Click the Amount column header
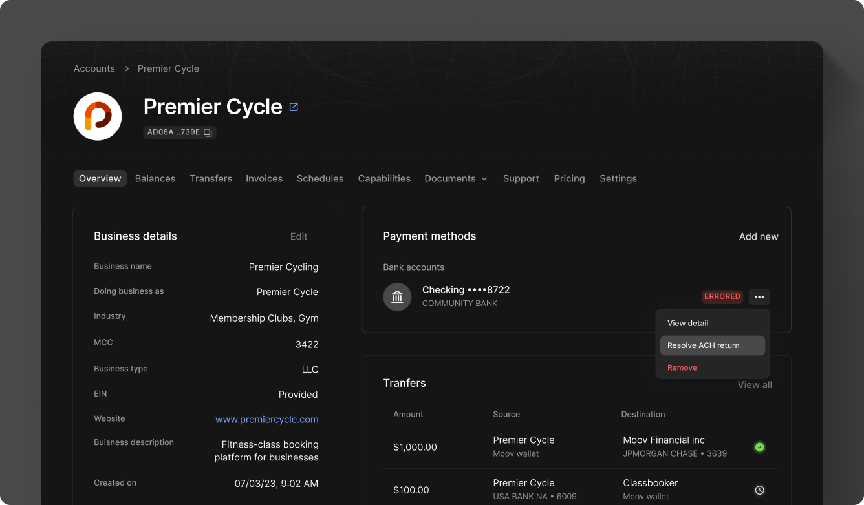This screenshot has width=864, height=505. [408, 415]
